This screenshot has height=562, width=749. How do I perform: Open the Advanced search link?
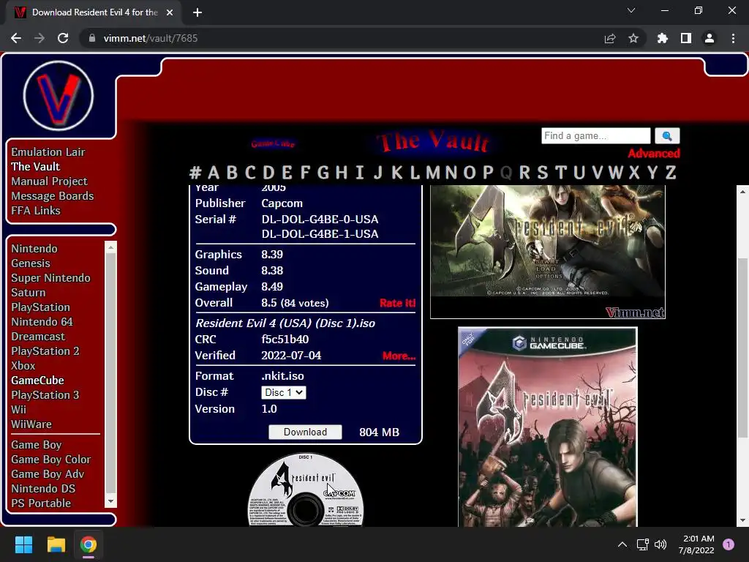(653, 154)
